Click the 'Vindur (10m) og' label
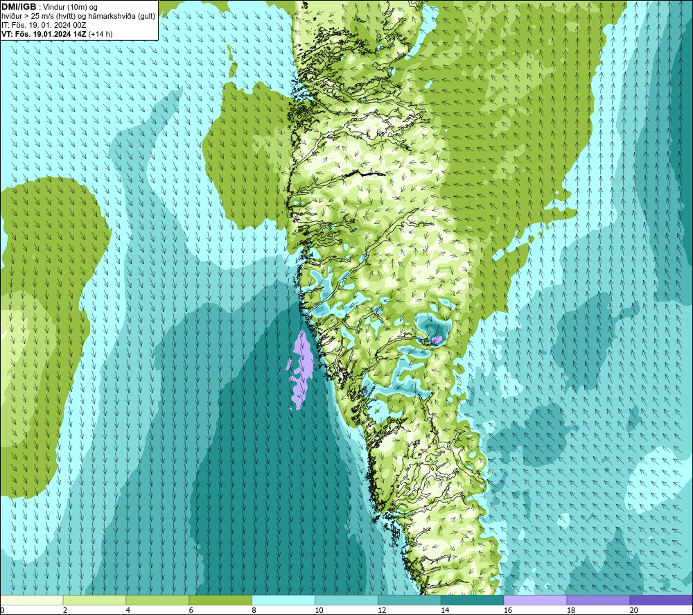Screen dimensions: 693x615 coord(70,8)
